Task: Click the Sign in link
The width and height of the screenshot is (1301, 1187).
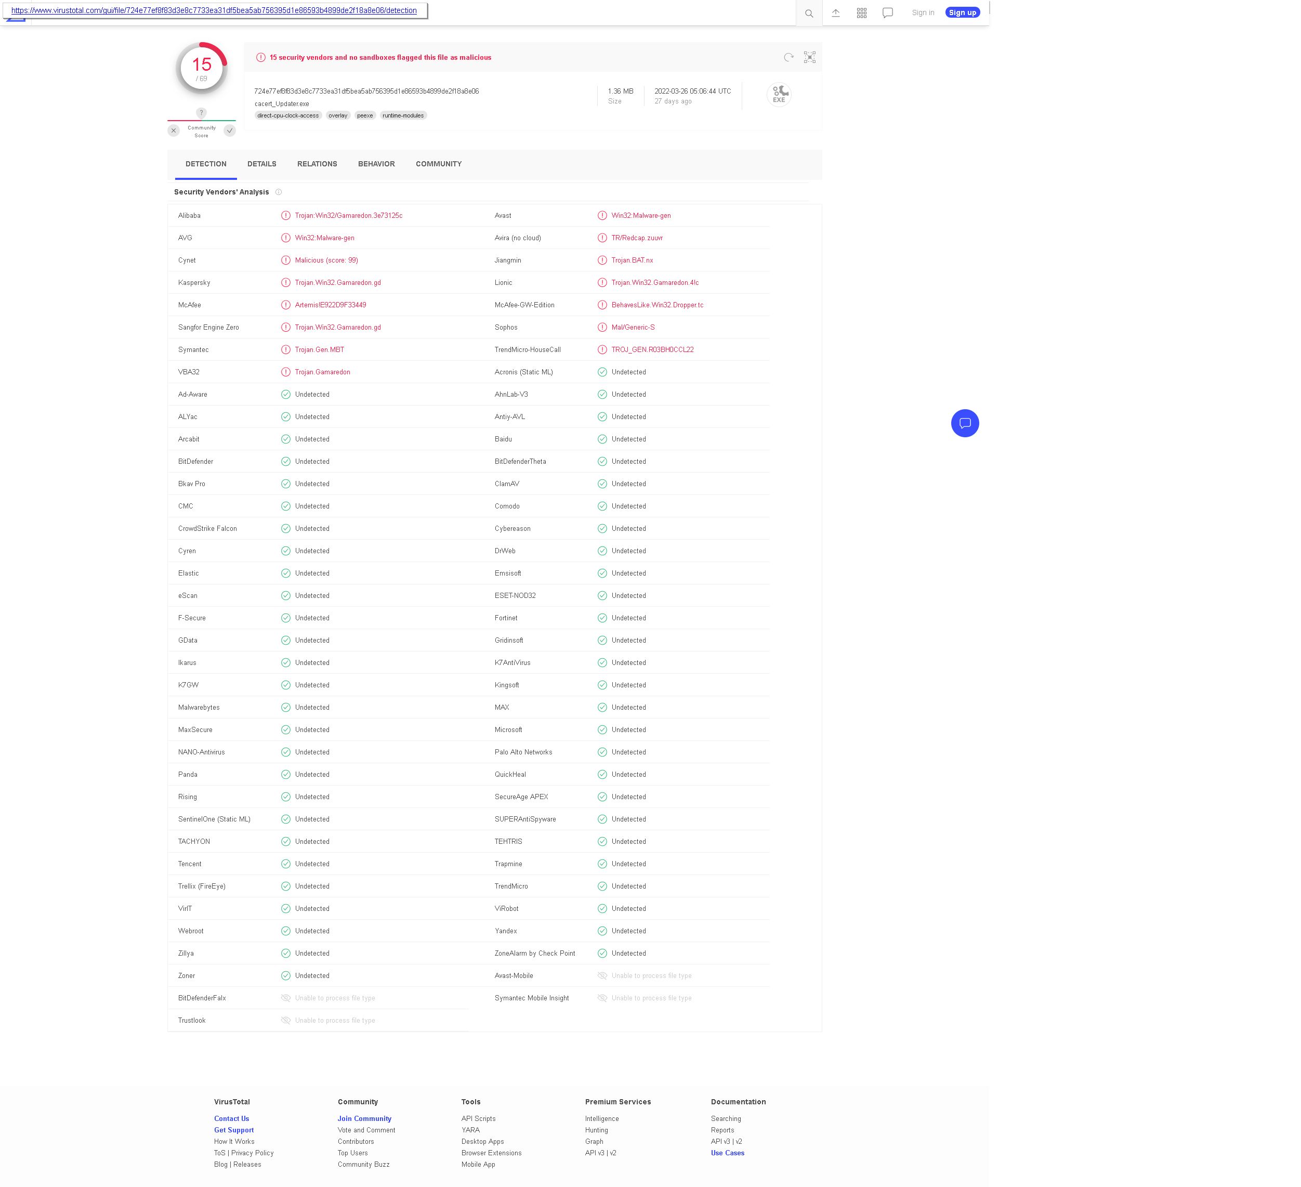Action: pos(923,13)
